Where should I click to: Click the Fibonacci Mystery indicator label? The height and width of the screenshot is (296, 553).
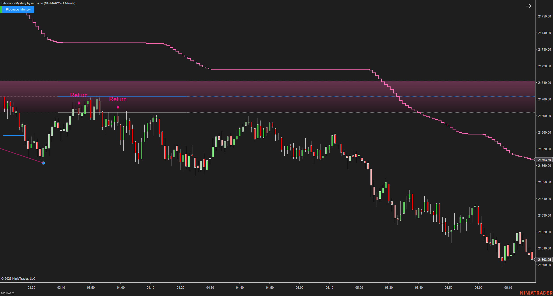18,9
